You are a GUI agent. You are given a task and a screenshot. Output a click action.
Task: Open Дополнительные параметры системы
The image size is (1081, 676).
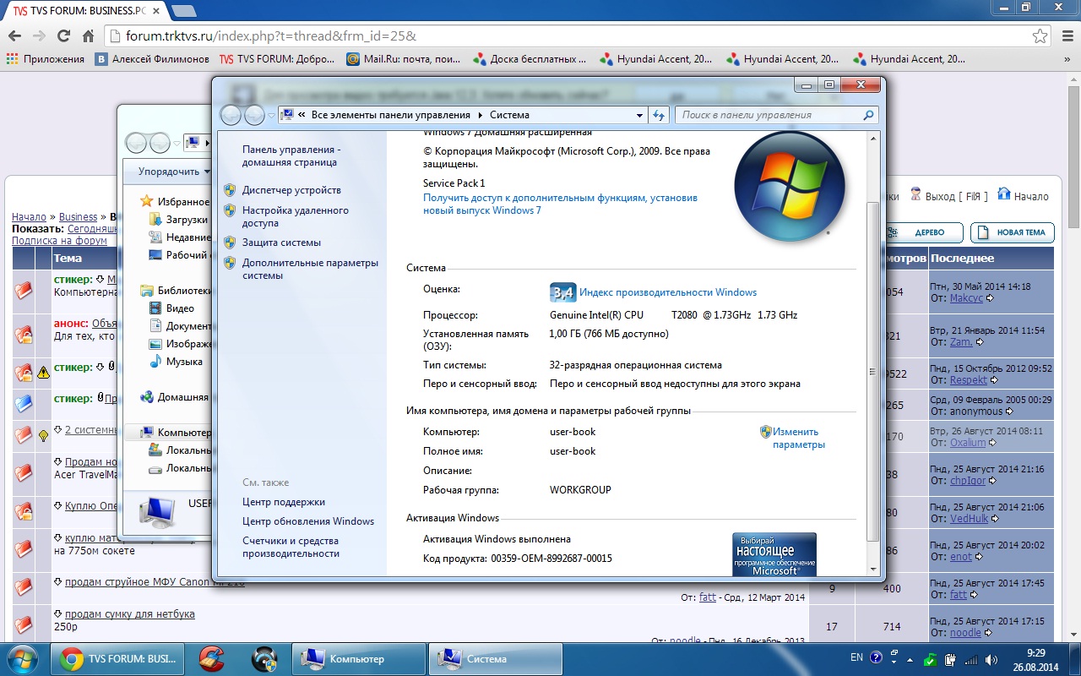pos(310,269)
